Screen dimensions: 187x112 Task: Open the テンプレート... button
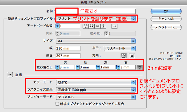166,27
